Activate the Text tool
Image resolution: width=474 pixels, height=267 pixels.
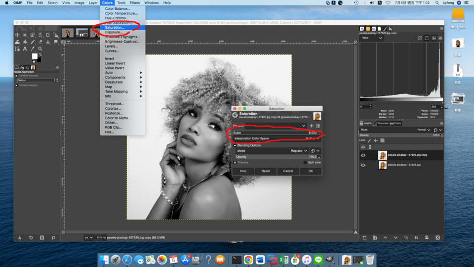25,49
